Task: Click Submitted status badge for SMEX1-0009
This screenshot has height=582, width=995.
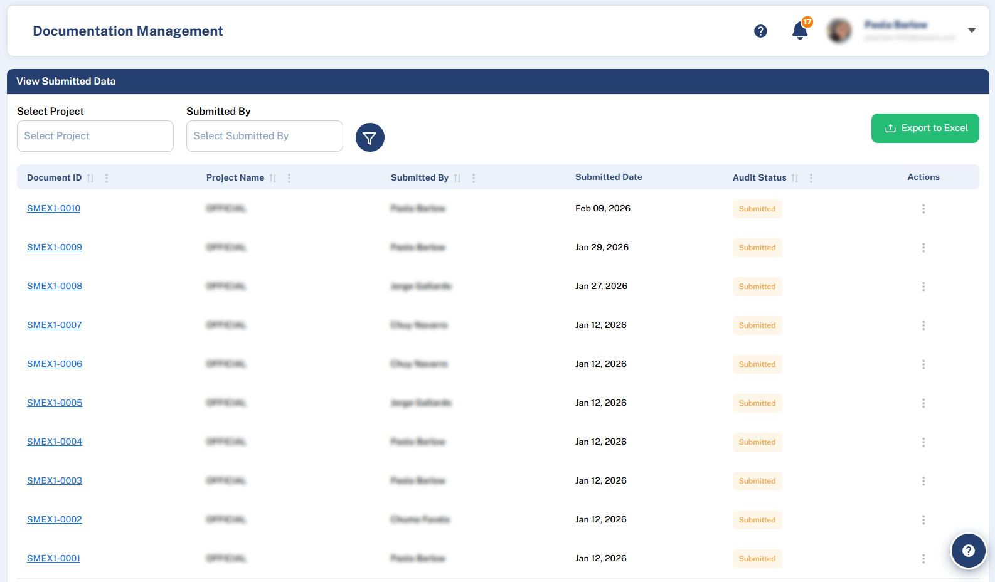Action: 757,248
